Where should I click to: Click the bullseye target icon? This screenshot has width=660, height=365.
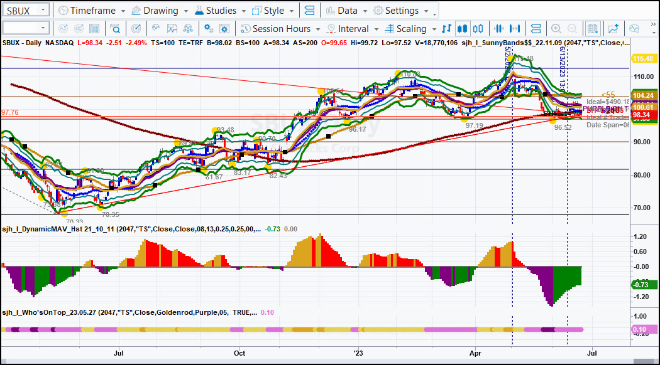[136, 29]
